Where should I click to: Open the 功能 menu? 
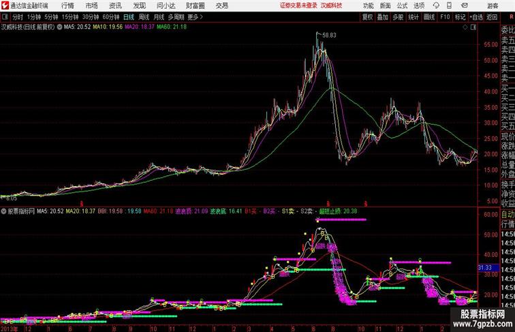(x=368, y=5)
